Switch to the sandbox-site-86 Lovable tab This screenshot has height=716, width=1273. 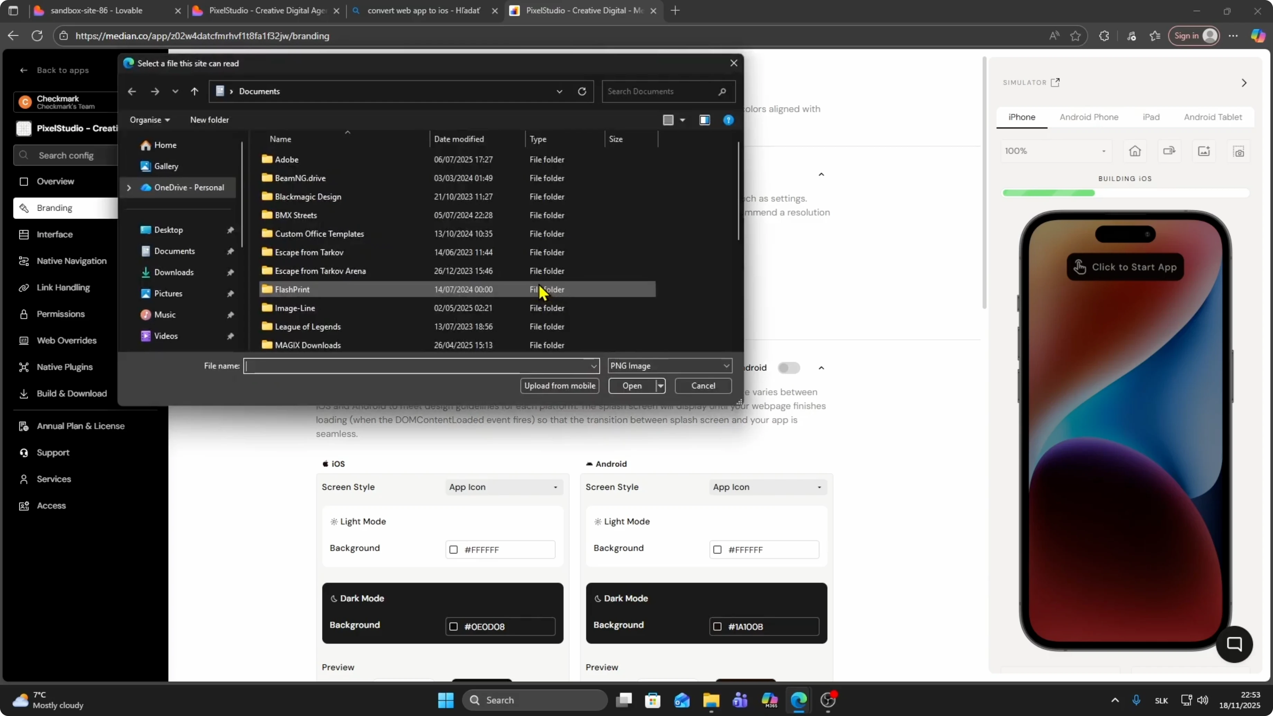tap(97, 10)
